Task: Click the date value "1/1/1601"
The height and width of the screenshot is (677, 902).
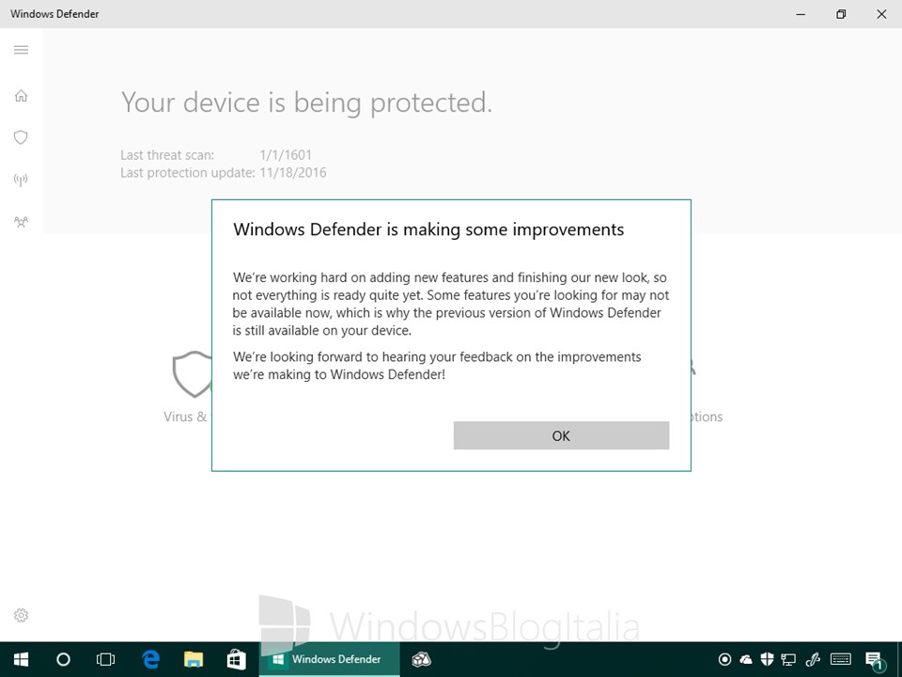Action: click(286, 155)
